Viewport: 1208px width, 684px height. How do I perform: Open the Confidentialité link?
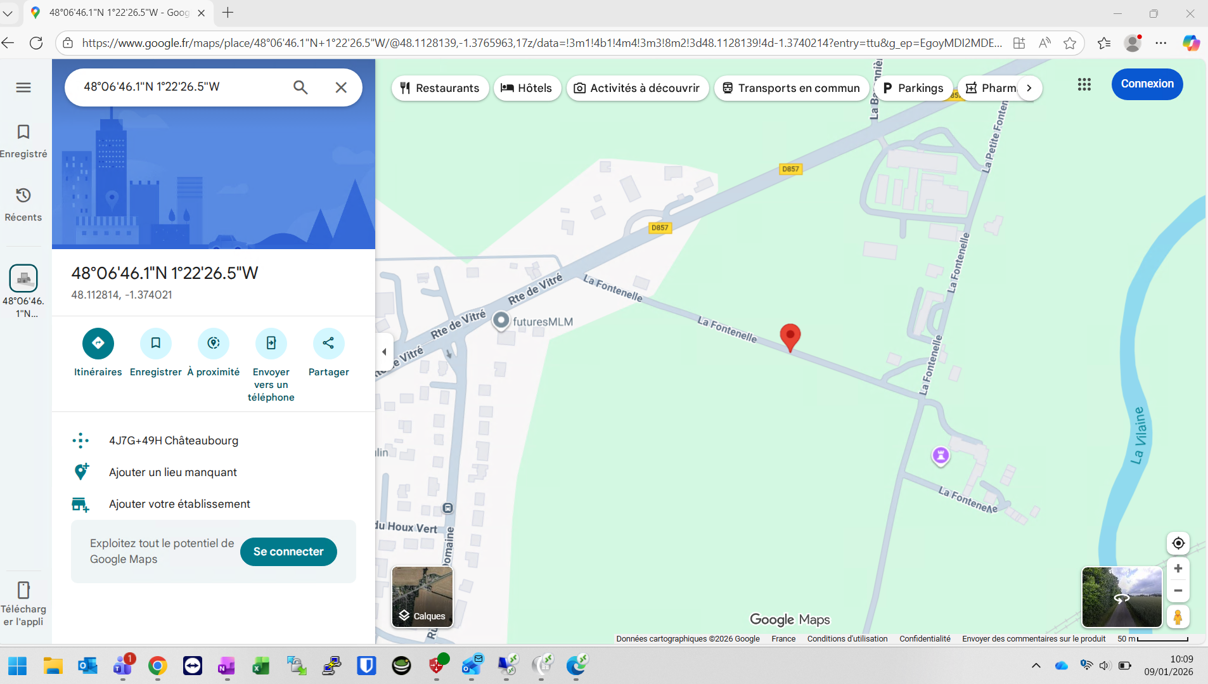(x=925, y=639)
